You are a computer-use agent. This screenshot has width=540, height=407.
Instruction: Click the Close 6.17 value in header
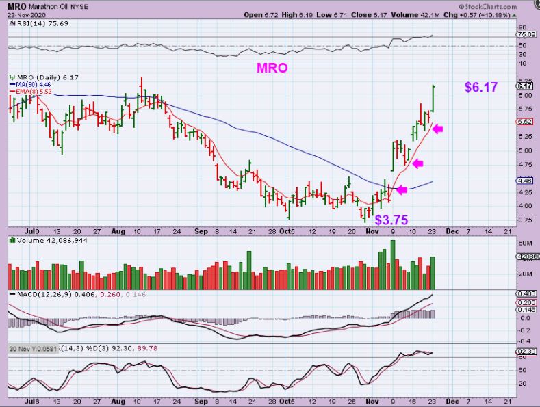point(369,15)
